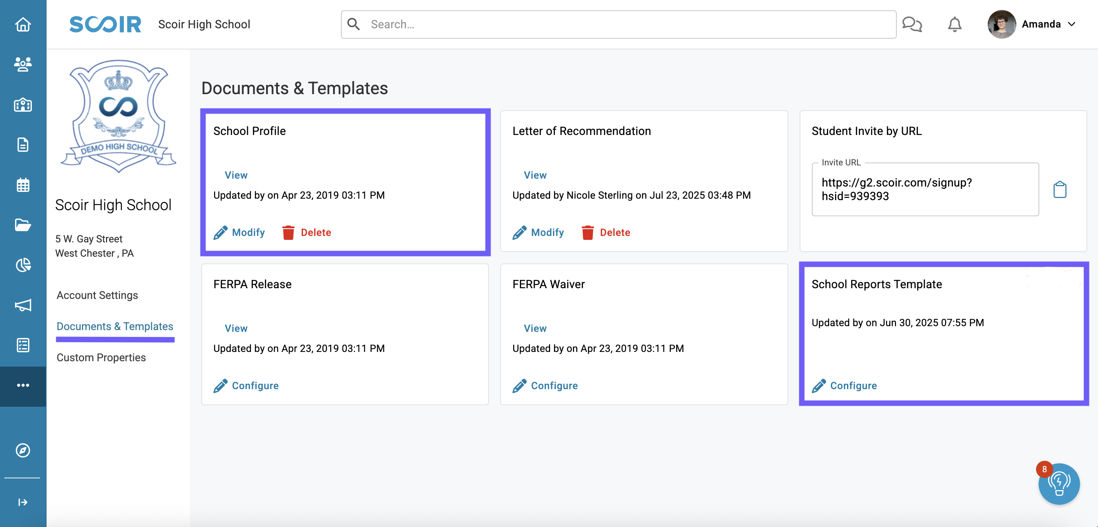Open the Students group icon in sidebar
The image size is (1098, 527).
click(x=23, y=64)
